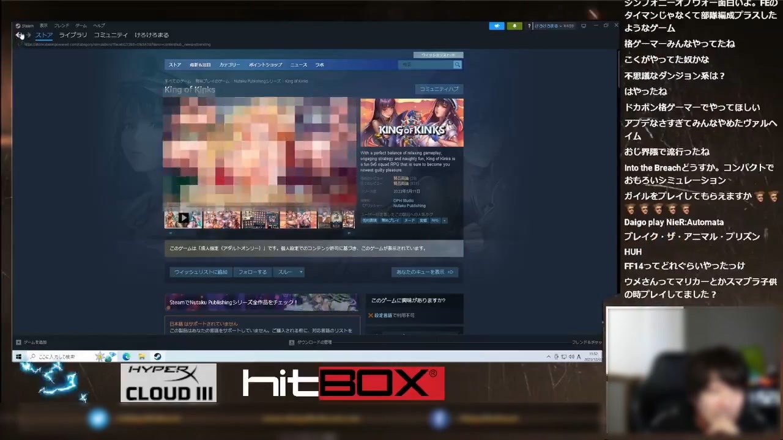Viewport: 783px width, 440px height.
Task: Open the blue announcements megaphone icon
Action: point(497,26)
